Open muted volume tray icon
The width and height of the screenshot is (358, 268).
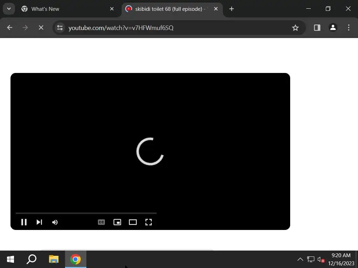coord(321,259)
